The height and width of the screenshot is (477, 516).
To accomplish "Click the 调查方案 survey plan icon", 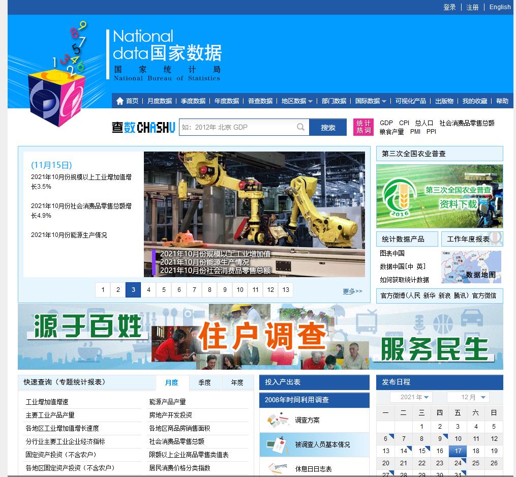I will coord(279,420).
